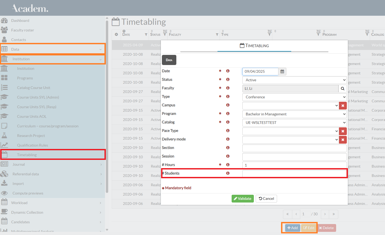Clear the Campus field with red X
The image size is (385, 235).
click(343, 106)
